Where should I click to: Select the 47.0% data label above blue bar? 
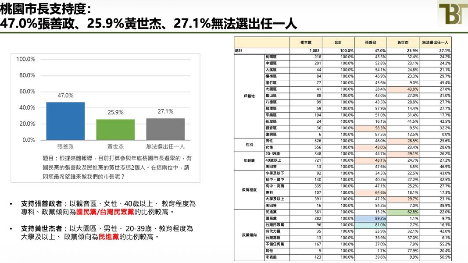[65, 96]
